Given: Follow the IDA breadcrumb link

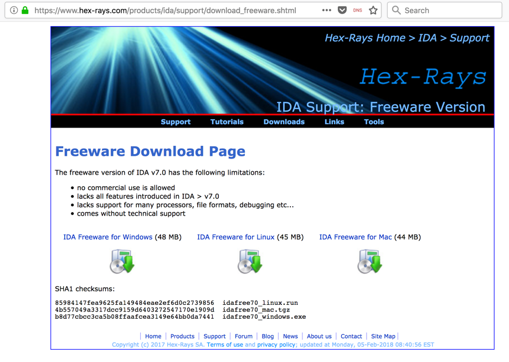Looking at the screenshot, I should (x=427, y=38).
